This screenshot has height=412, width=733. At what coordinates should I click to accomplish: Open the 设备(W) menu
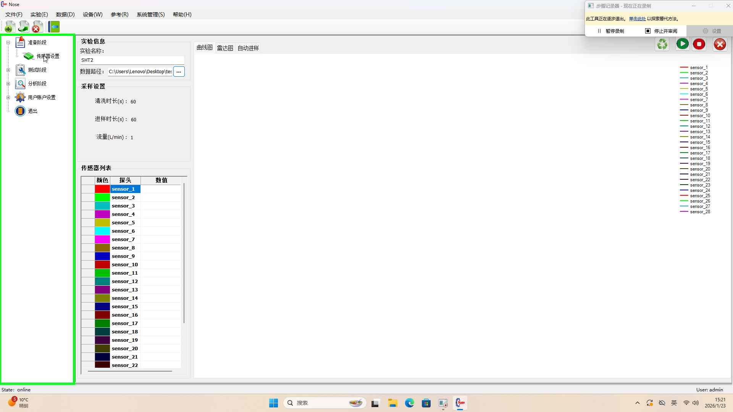click(92, 14)
